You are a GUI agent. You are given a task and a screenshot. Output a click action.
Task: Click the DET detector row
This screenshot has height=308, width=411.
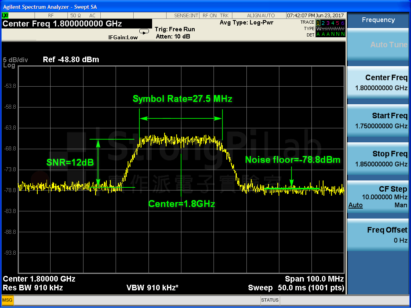coord(326,34)
